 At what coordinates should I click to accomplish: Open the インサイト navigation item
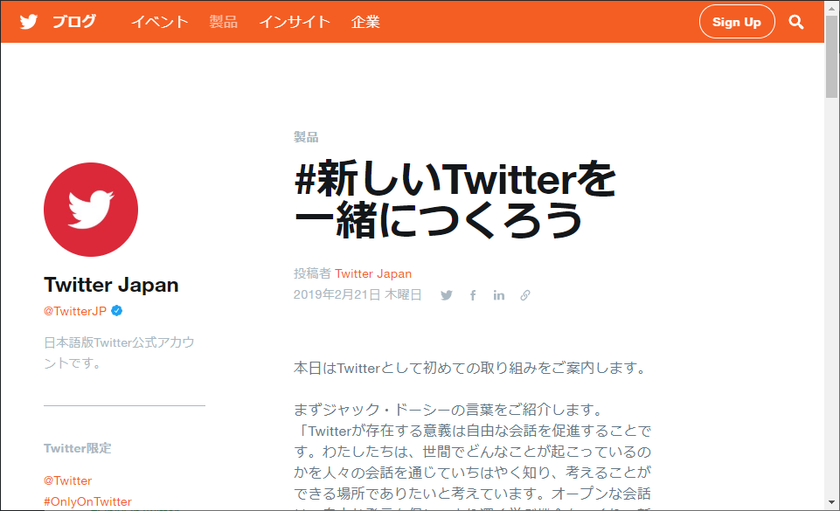[x=295, y=22]
